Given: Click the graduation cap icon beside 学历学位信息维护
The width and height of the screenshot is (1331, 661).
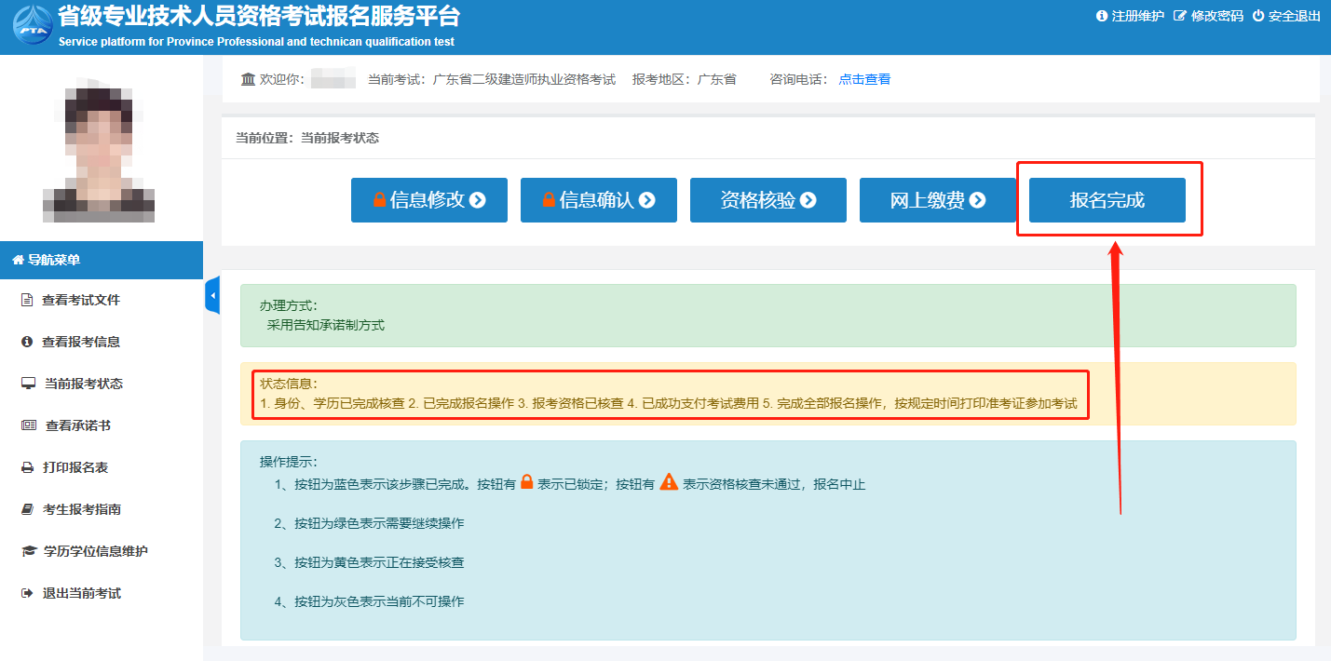Looking at the screenshot, I should [x=28, y=551].
